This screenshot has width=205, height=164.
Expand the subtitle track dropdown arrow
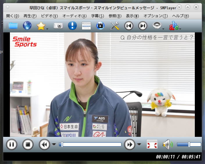pos(180,29)
